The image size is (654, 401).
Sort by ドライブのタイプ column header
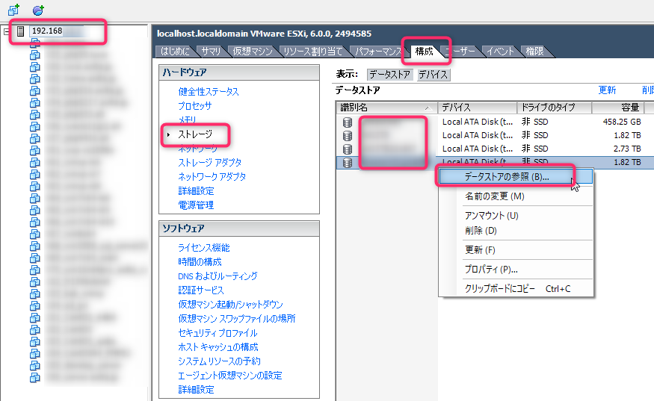pyautogui.click(x=555, y=108)
